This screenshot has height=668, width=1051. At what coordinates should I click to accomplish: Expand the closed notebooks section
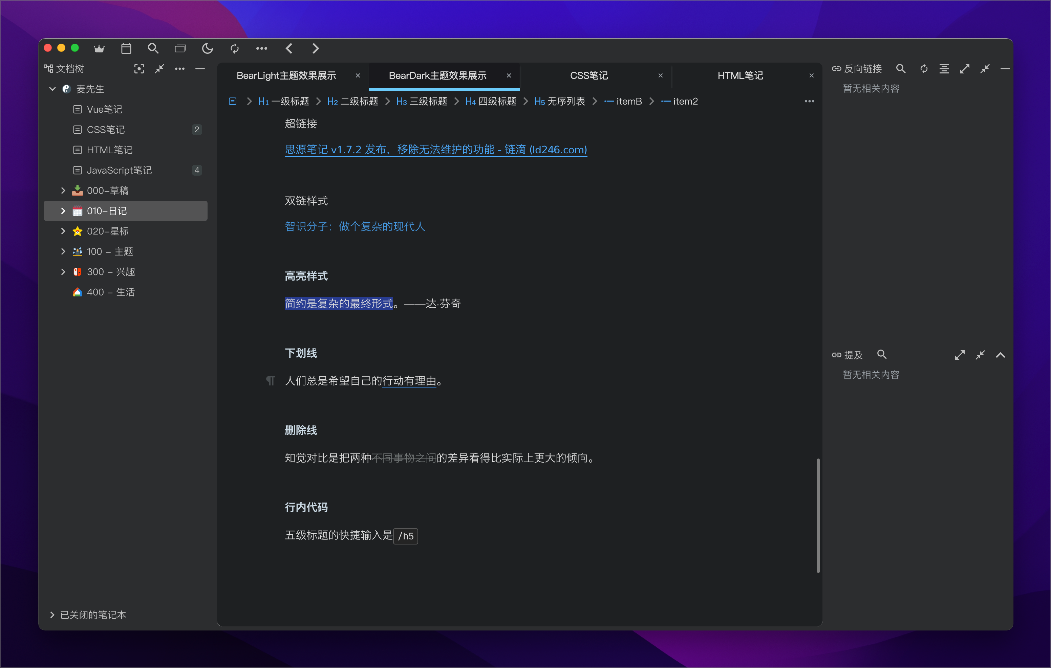52,614
